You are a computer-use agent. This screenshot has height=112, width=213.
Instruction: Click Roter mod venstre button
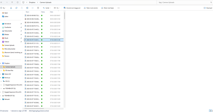coord(91,8)
